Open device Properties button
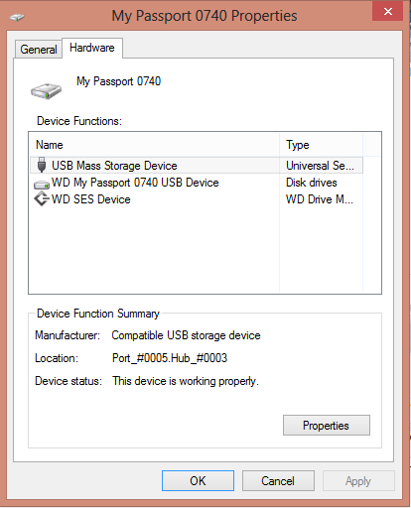The image size is (411, 508). [327, 426]
